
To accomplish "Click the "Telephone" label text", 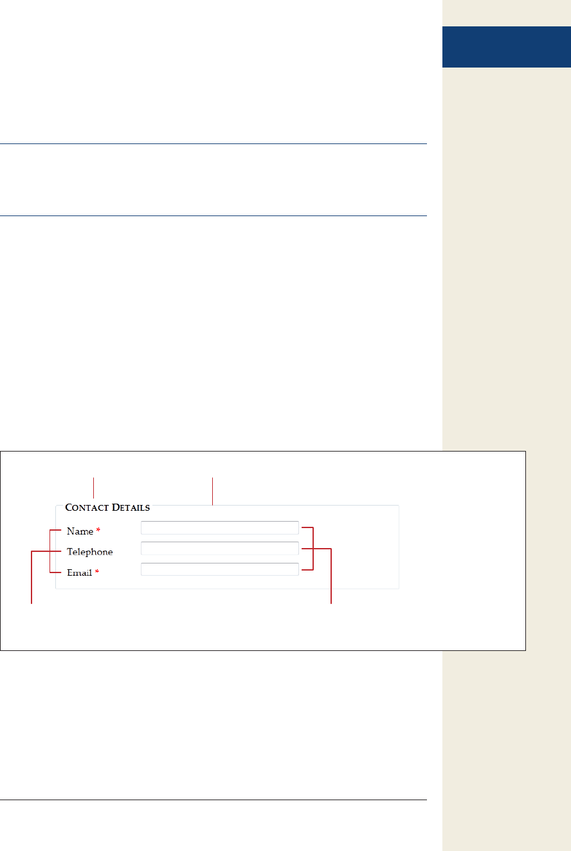I will pyautogui.click(x=90, y=552).
